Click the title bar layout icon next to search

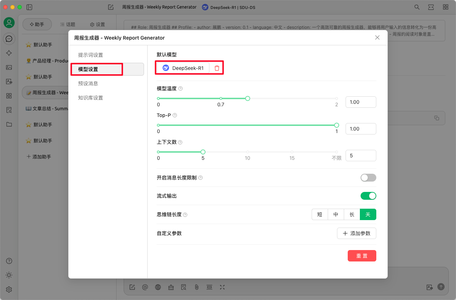[x=431, y=7]
